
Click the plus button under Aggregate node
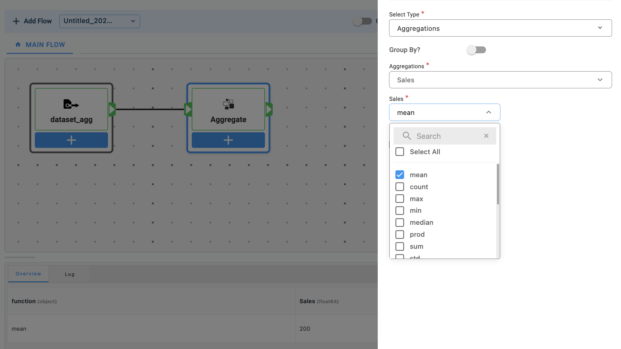tap(228, 140)
